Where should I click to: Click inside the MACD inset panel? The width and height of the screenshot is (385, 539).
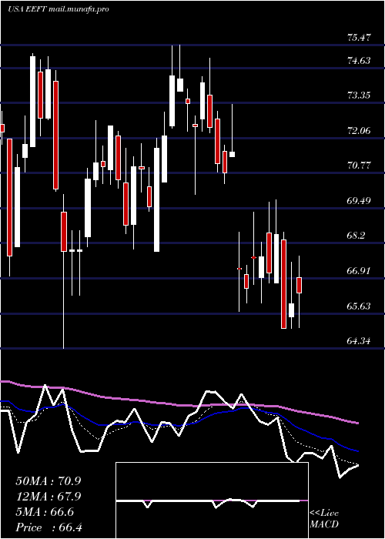coord(212,500)
